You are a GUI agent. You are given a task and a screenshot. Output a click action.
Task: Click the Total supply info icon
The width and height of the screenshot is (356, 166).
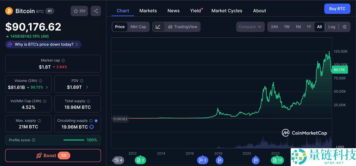click(x=88, y=101)
